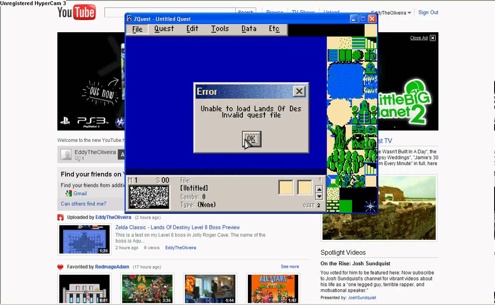Click the Spotlight Videos heading
Screen dimensions: 495x305
343,252
